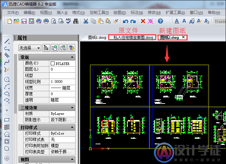The width and height of the screenshot is (226, 164).
Task: Close the 图纸2.dwg tab
Action: pyautogui.click(x=183, y=37)
